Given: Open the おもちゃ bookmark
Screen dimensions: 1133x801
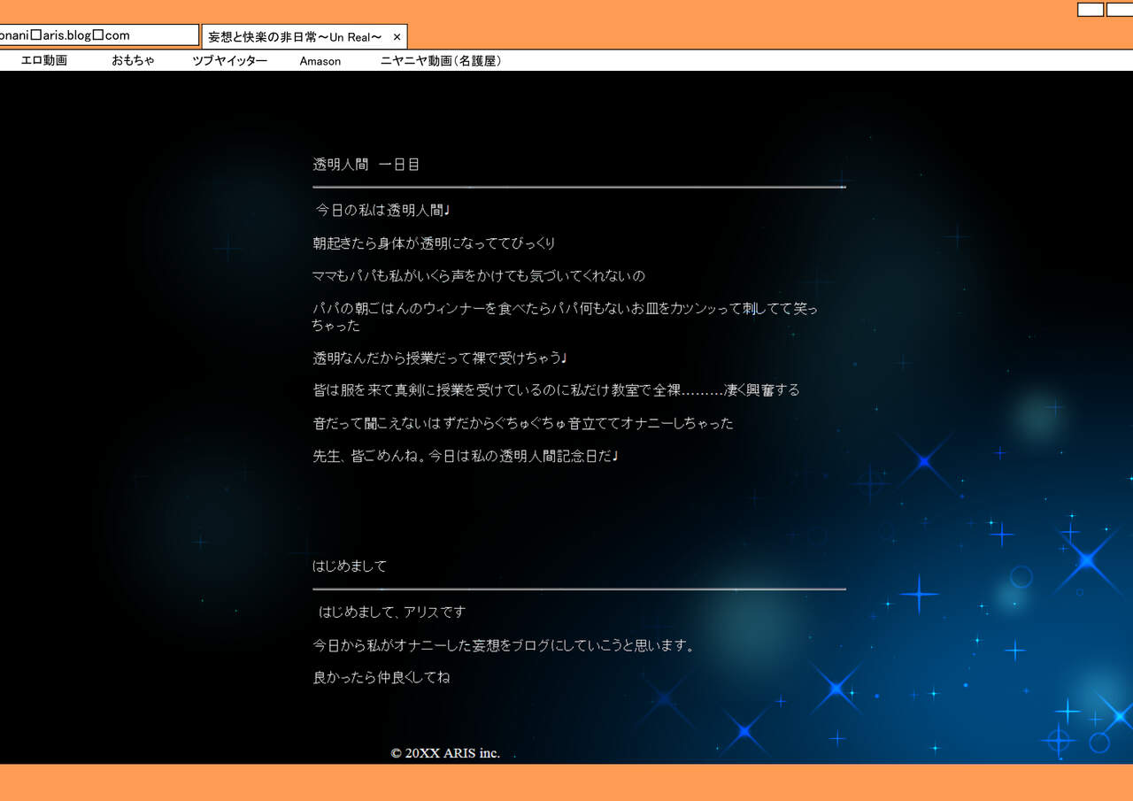Looking at the screenshot, I should tap(133, 61).
